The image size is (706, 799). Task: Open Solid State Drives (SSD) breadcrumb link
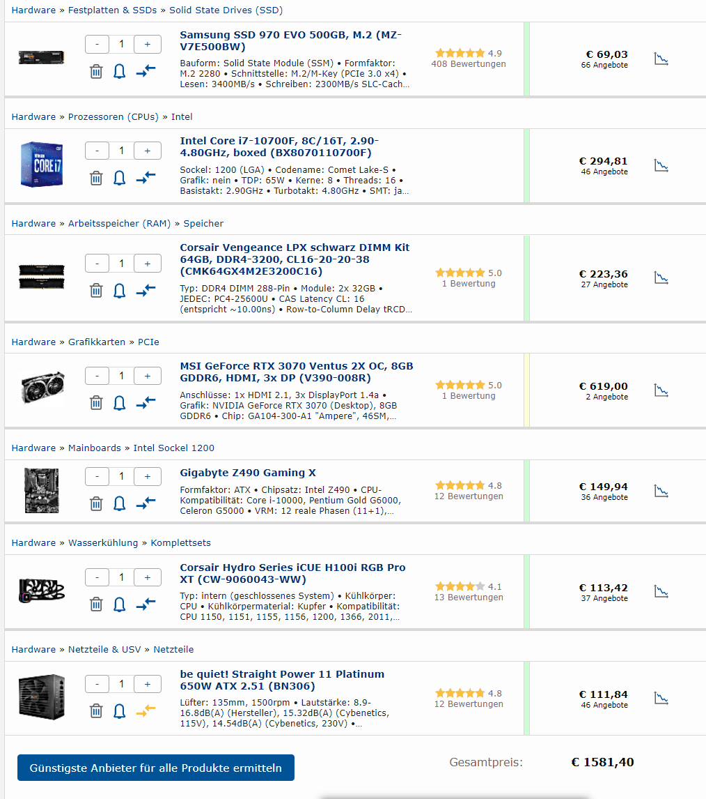[x=226, y=10]
